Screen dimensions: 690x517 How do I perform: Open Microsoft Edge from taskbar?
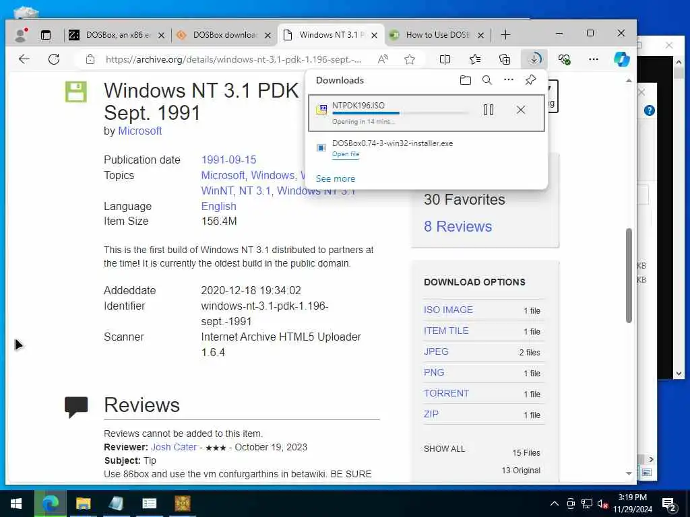coord(50,504)
